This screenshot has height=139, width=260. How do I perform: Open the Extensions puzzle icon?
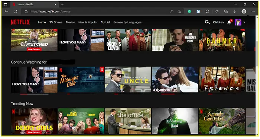pyautogui.click(x=207, y=12)
